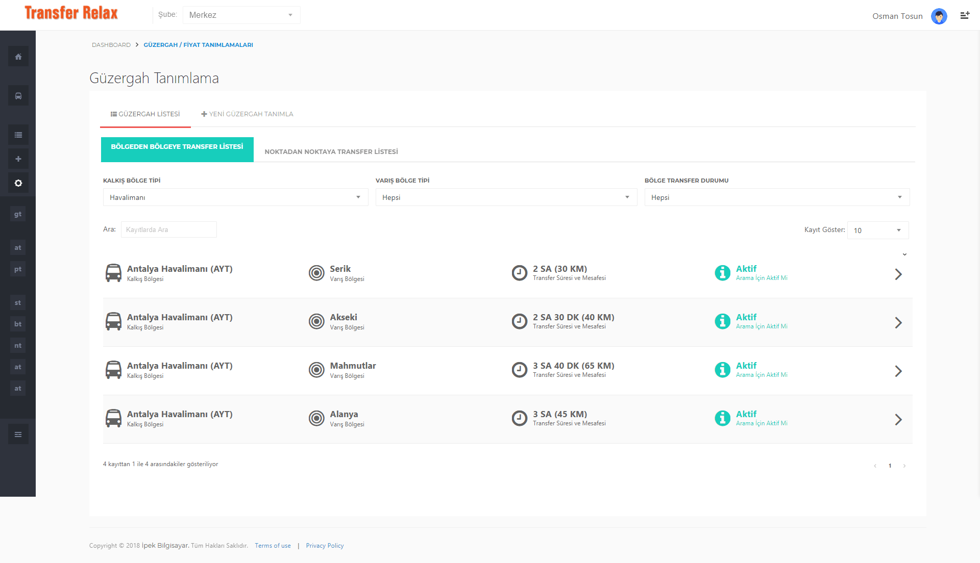Expand the Alanya route row arrow

(898, 420)
